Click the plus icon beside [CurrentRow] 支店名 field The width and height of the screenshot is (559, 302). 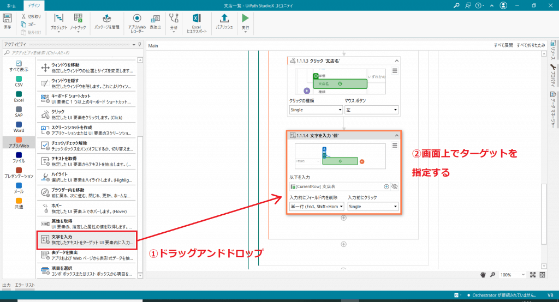(x=386, y=186)
